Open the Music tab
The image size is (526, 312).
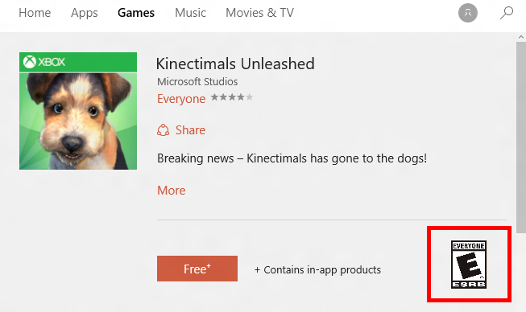191,13
